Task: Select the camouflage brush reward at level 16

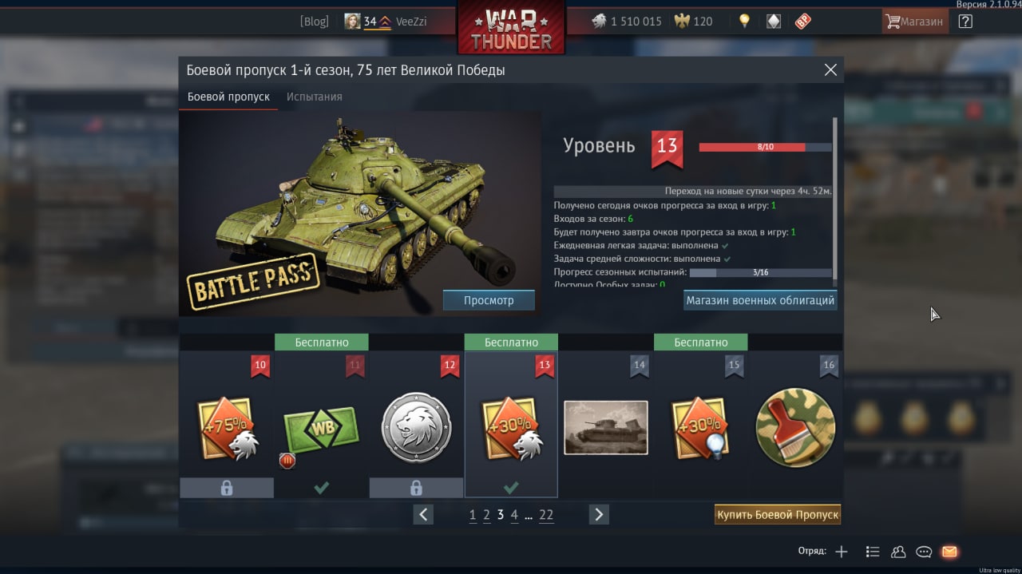Action: 795,428
